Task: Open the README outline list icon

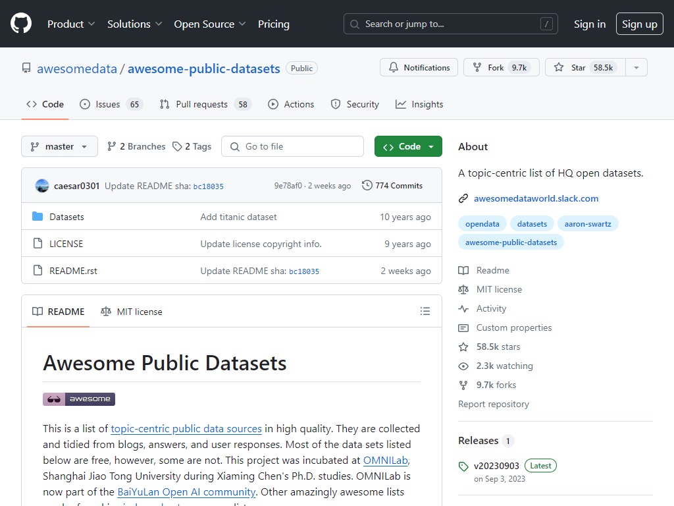Action: click(425, 311)
